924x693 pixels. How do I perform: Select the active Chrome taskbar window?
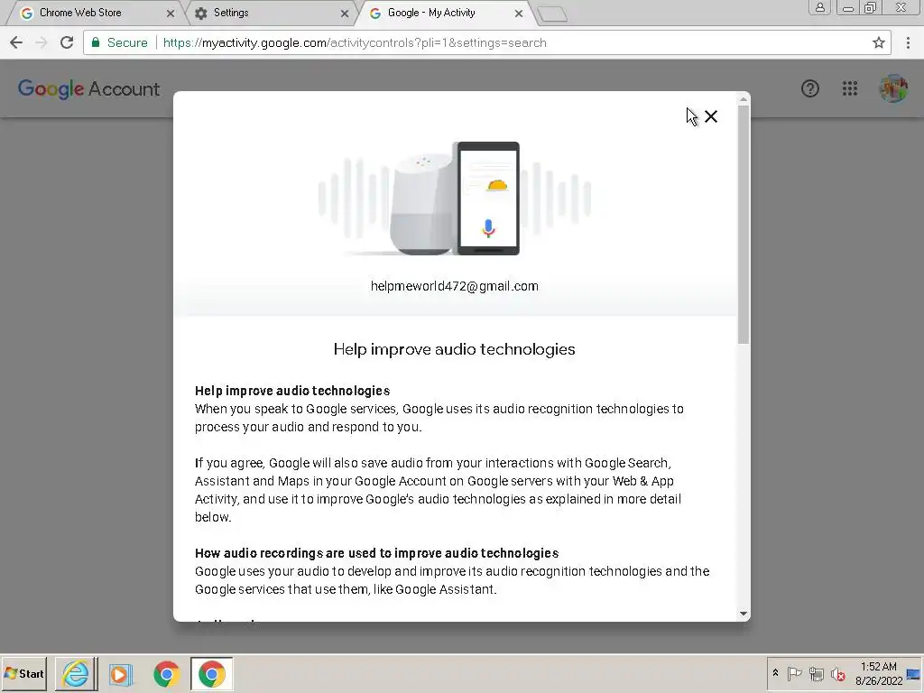(x=211, y=673)
